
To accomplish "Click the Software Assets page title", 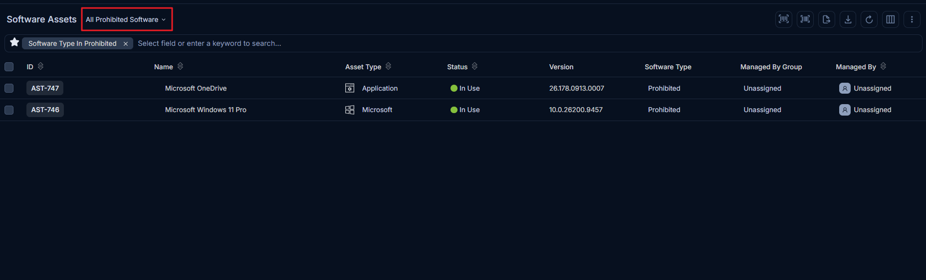I will click(41, 19).
